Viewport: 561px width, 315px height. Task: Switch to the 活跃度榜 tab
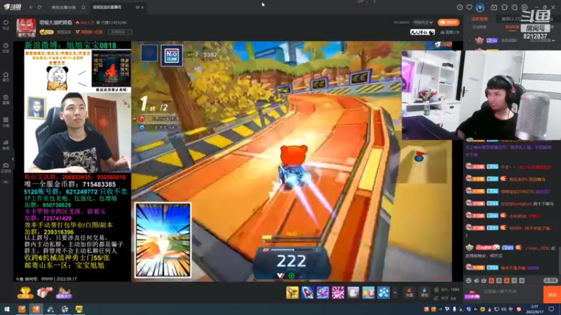coord(480,19)
